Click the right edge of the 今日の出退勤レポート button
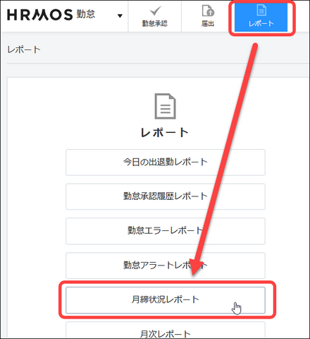The height and width of the screenshot is (339, 310). coord(262,162)
